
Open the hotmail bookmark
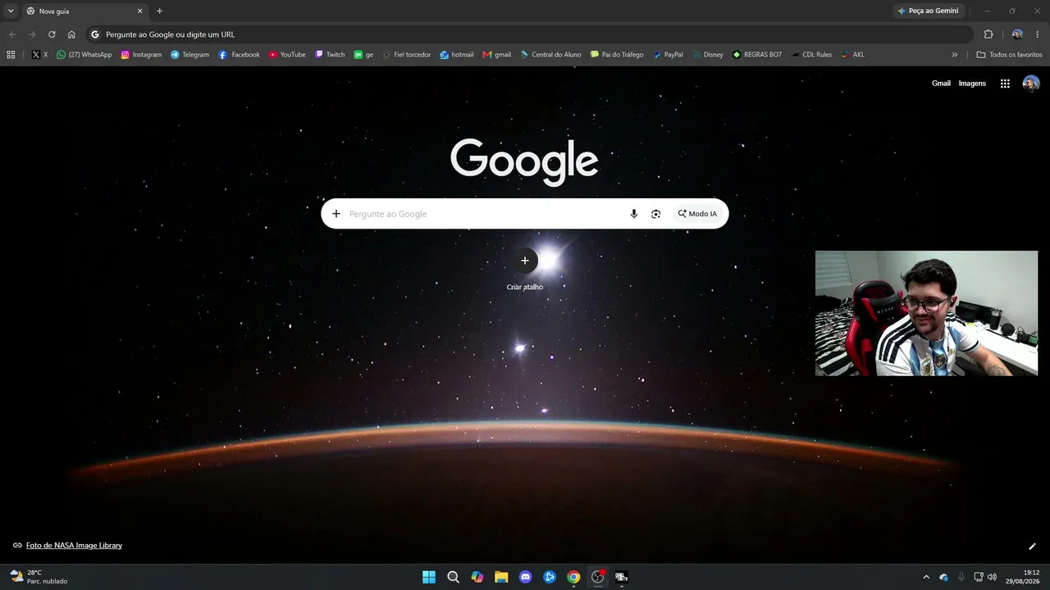(456, 55)
